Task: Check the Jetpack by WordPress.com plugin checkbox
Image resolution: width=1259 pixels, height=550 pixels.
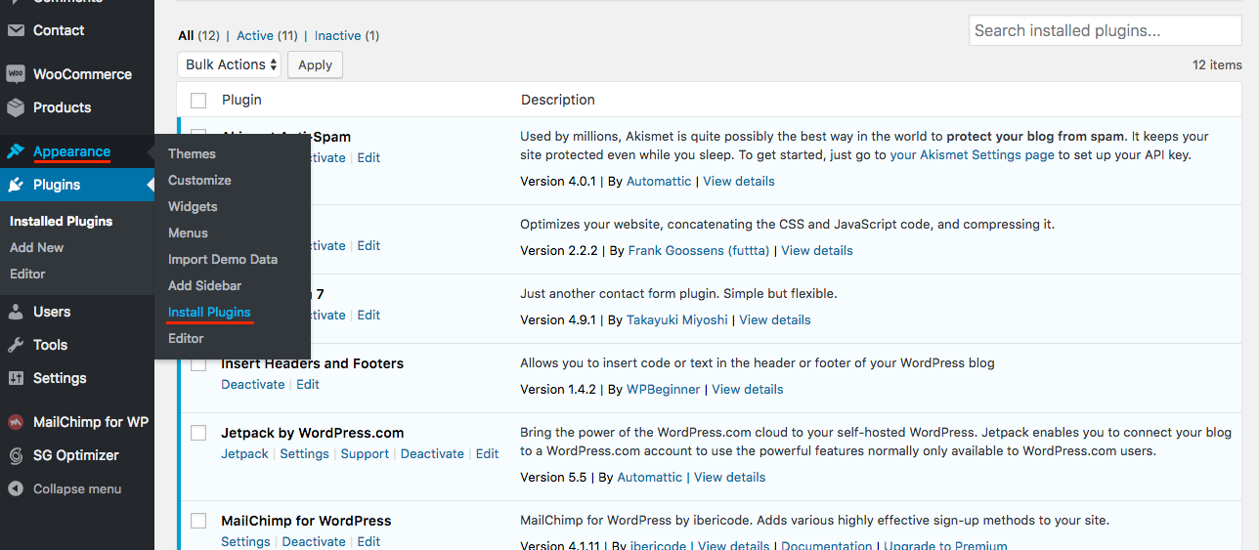Action: (x=198, y=433)
